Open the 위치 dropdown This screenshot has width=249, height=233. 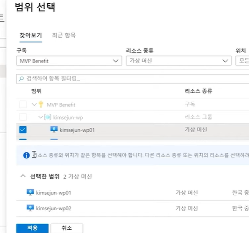(x=242, y=61)
